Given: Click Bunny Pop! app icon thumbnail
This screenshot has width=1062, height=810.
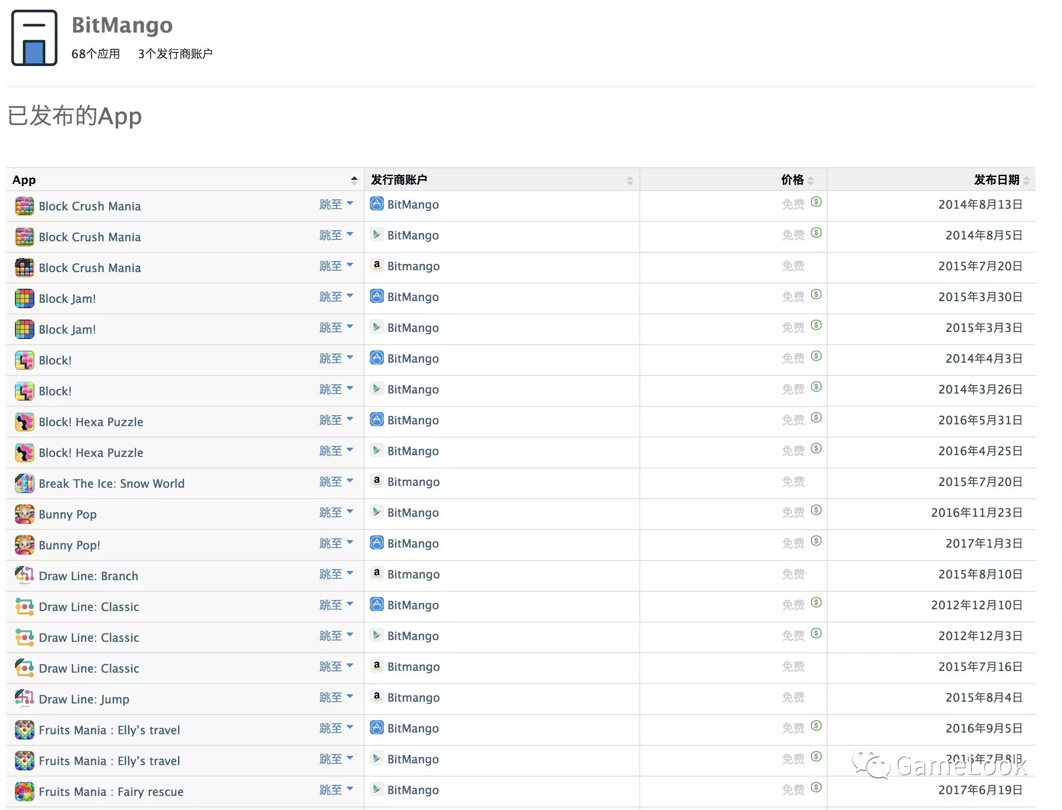Looking at the screenshot, I should pyautogui.click(x=24, y=545).
